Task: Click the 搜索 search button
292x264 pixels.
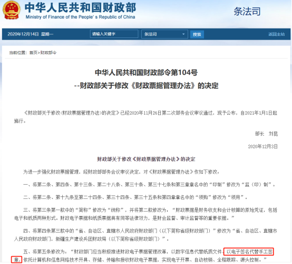Action: click(x=197, y=34)
